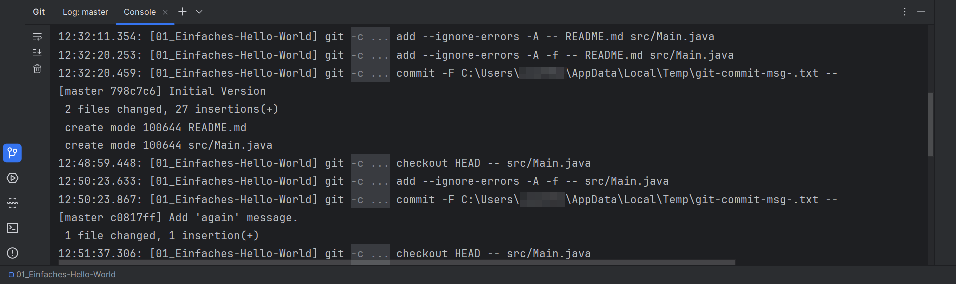This screenshot has width=956, height=284.
Task: Click git-commit-msg-.txt path at 12:32:20.459
Action: [757, 73]
